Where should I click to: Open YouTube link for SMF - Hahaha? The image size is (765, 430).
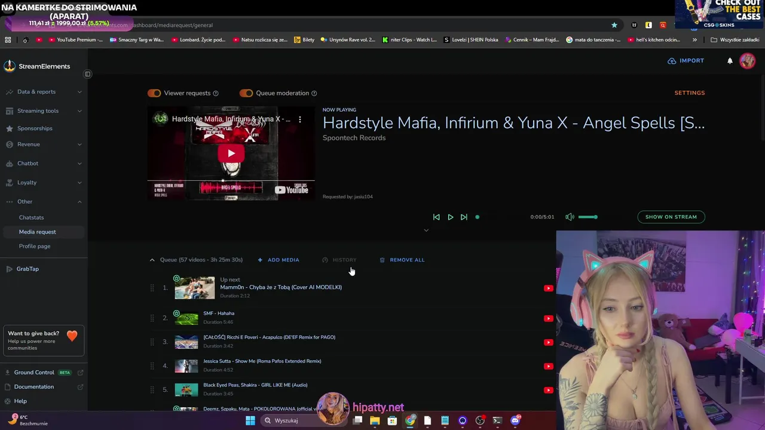pos(548,318)
